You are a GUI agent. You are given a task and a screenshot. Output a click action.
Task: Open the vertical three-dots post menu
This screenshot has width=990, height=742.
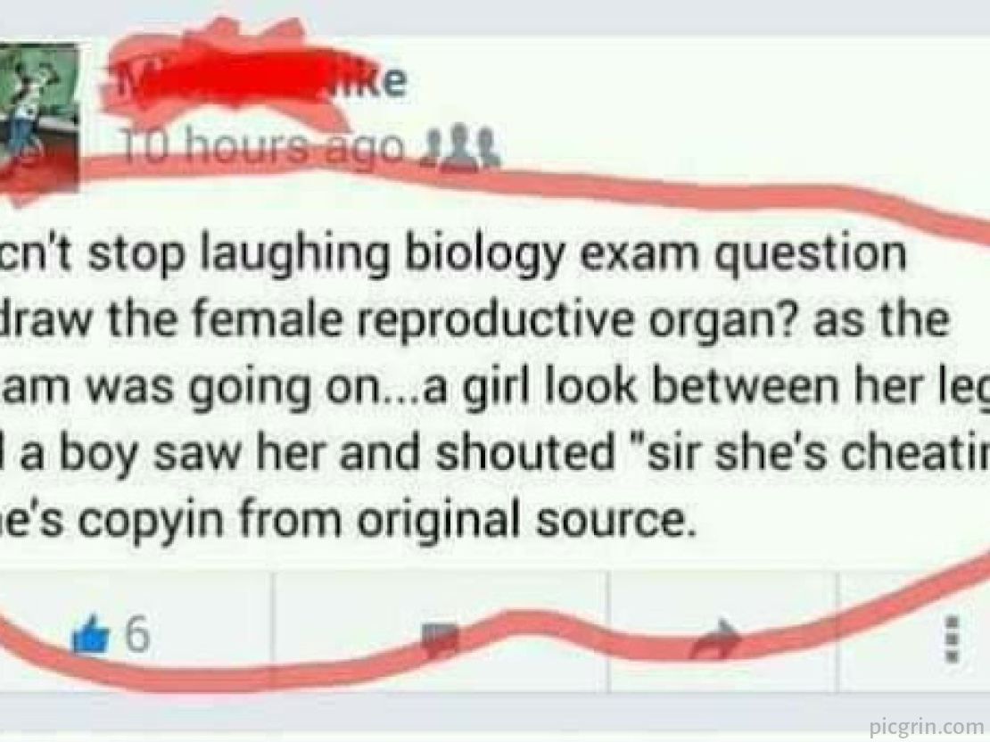954,639
